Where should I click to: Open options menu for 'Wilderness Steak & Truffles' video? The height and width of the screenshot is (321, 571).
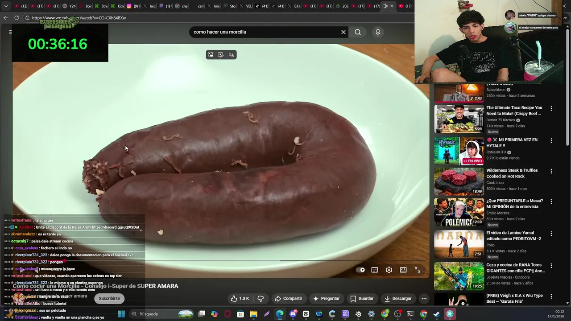551,171
